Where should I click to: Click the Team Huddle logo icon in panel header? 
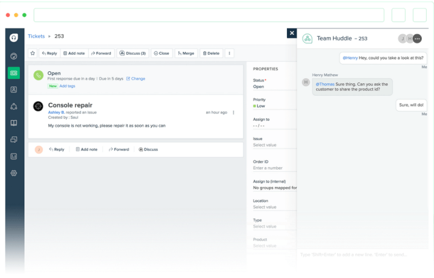coord(307,39)
